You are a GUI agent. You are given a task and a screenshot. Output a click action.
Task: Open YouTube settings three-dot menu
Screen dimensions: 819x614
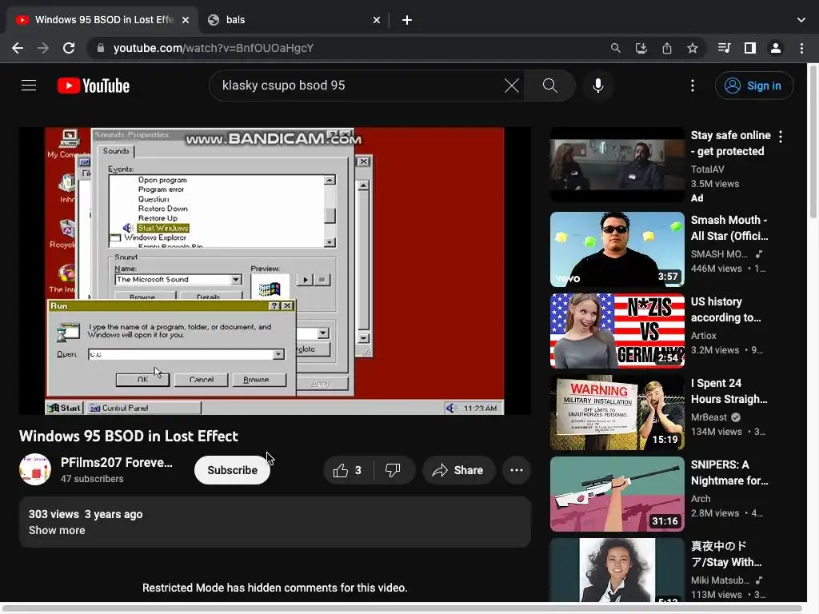692,85
